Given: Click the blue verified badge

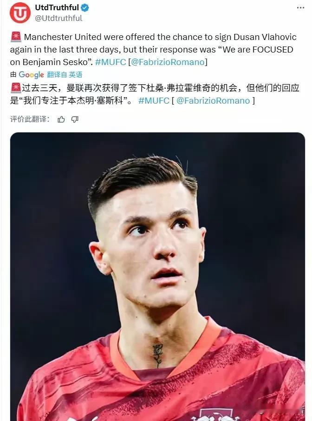Looking at the screenshot, I should pos(85,8).
